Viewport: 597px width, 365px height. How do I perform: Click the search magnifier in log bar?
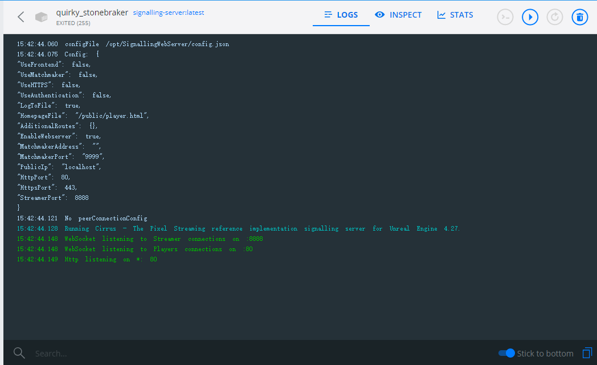pos(19,353)
